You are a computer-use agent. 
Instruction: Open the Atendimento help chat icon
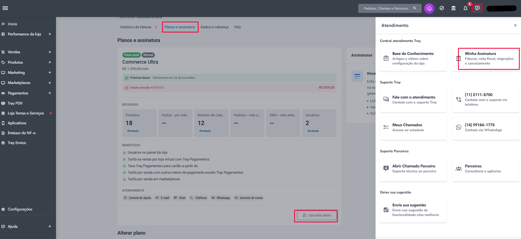click(x=477, y=8)
